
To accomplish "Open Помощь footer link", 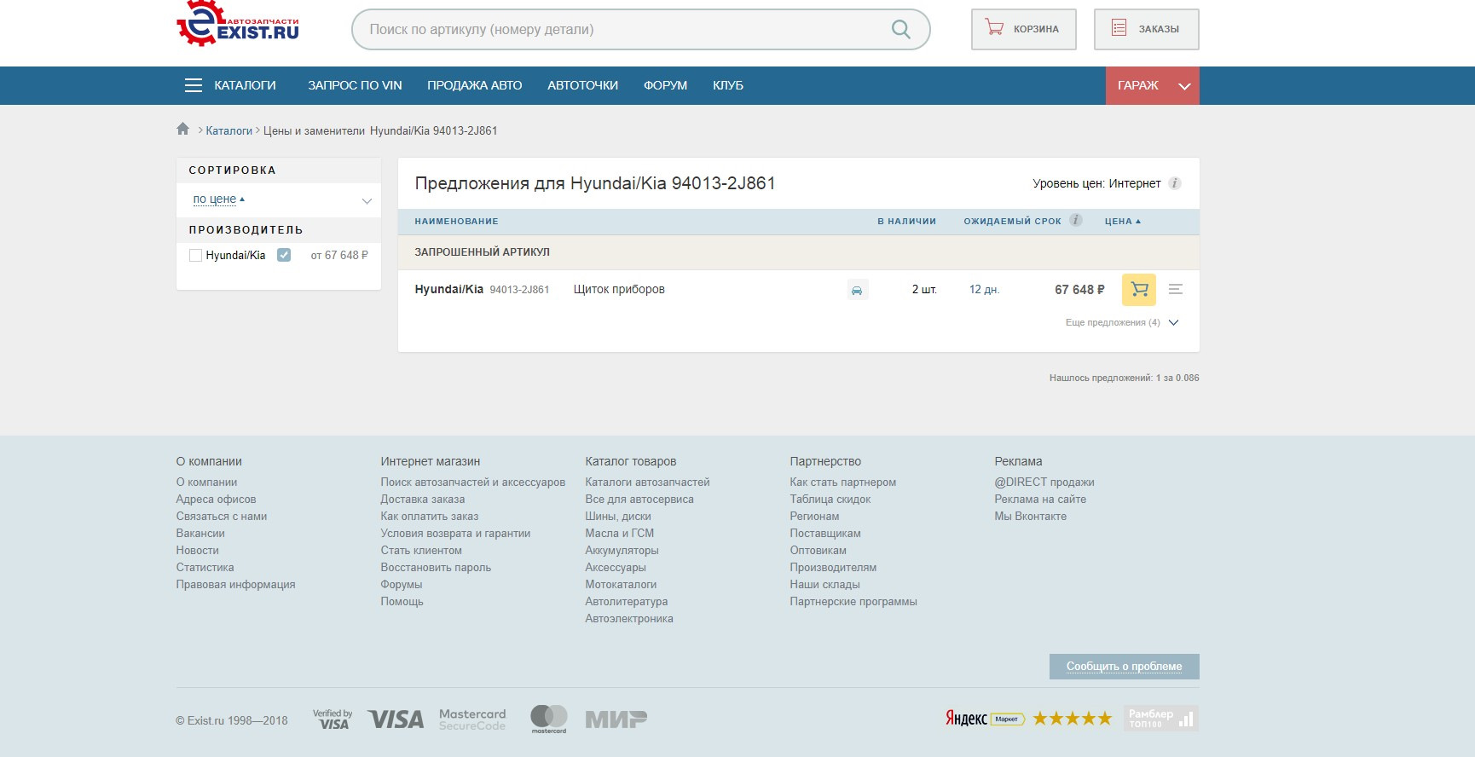I will tap(402, 602).
